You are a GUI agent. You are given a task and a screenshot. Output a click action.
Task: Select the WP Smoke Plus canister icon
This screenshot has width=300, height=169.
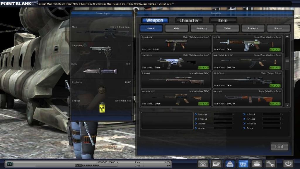tap(102, 107)
